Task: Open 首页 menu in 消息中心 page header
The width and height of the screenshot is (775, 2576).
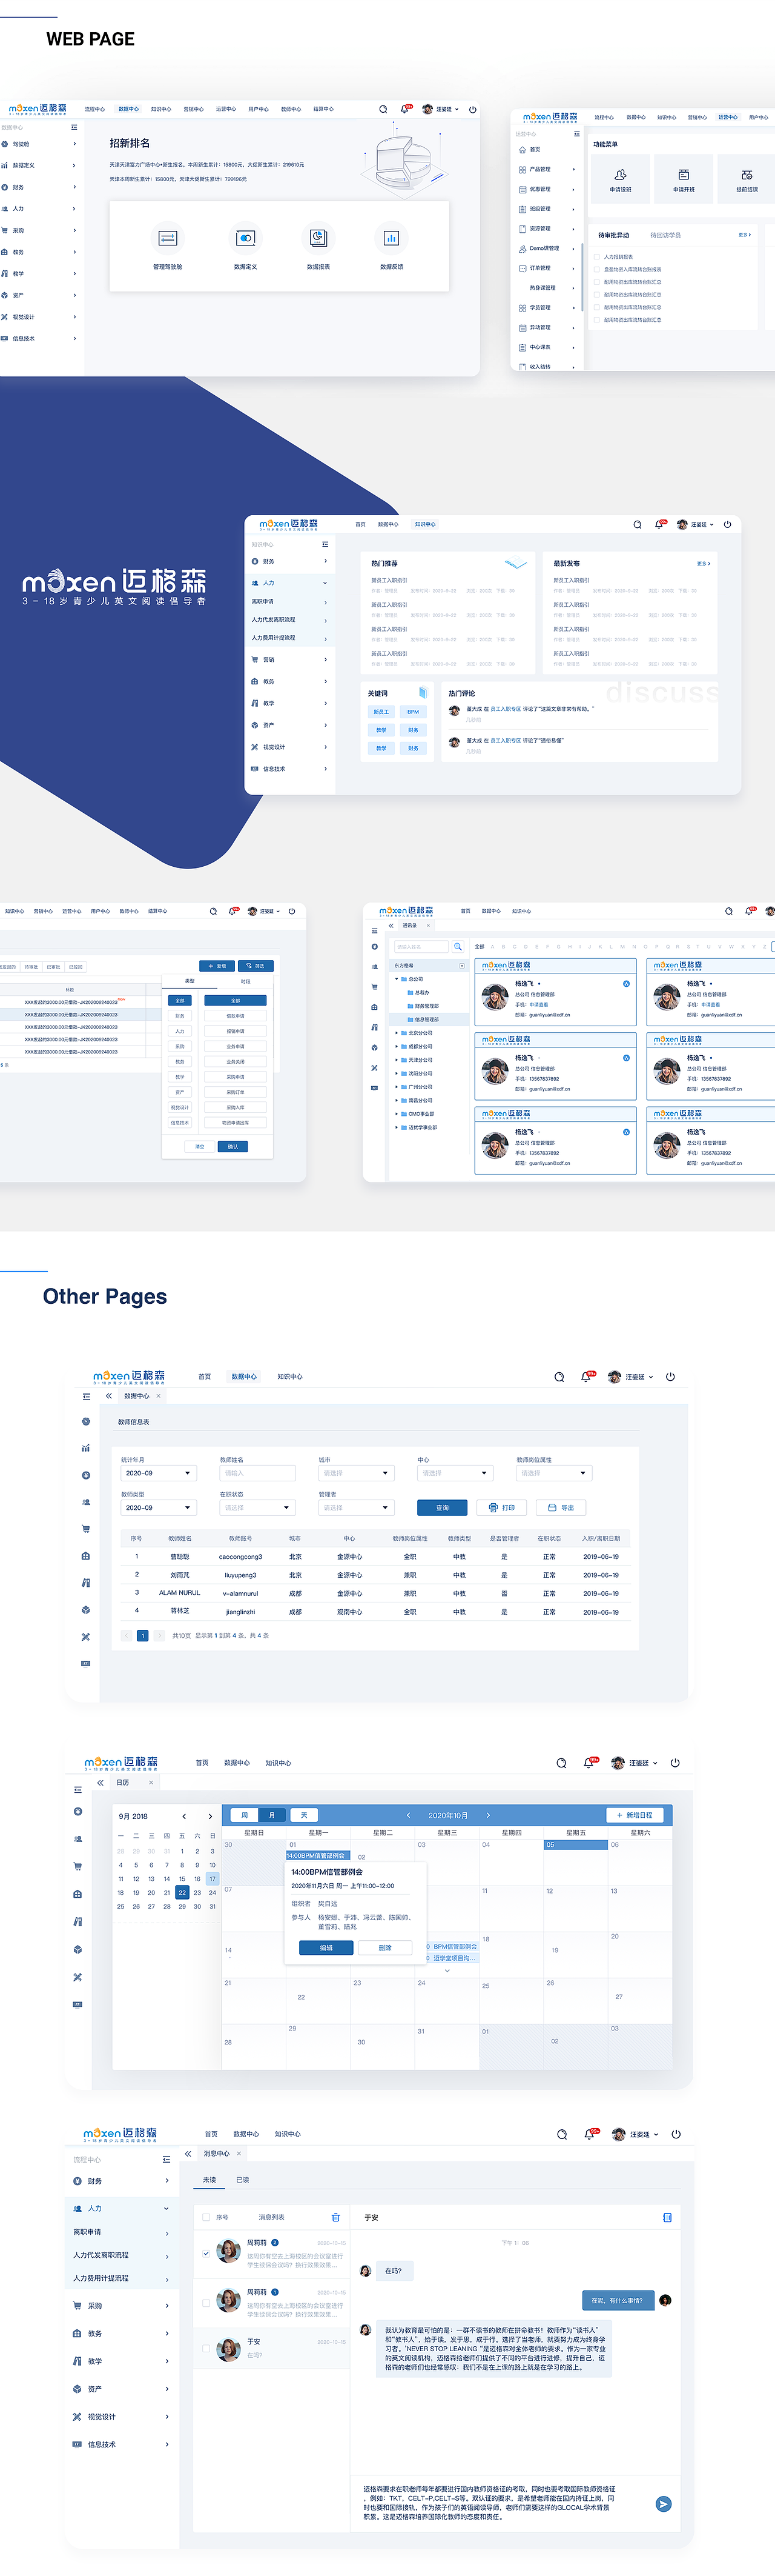Action: pos(211,2134)
